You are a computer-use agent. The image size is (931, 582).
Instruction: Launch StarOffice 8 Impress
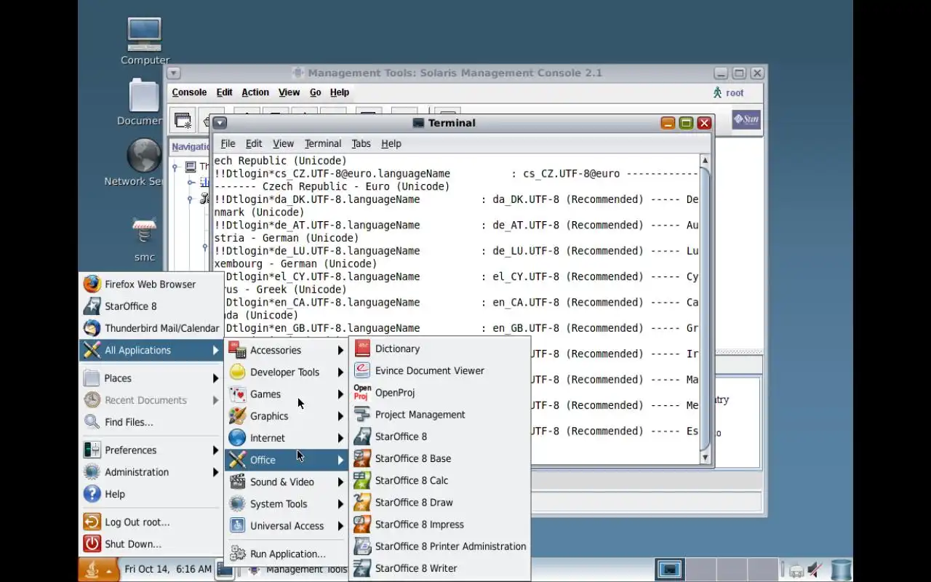click(x=439, y=524)
